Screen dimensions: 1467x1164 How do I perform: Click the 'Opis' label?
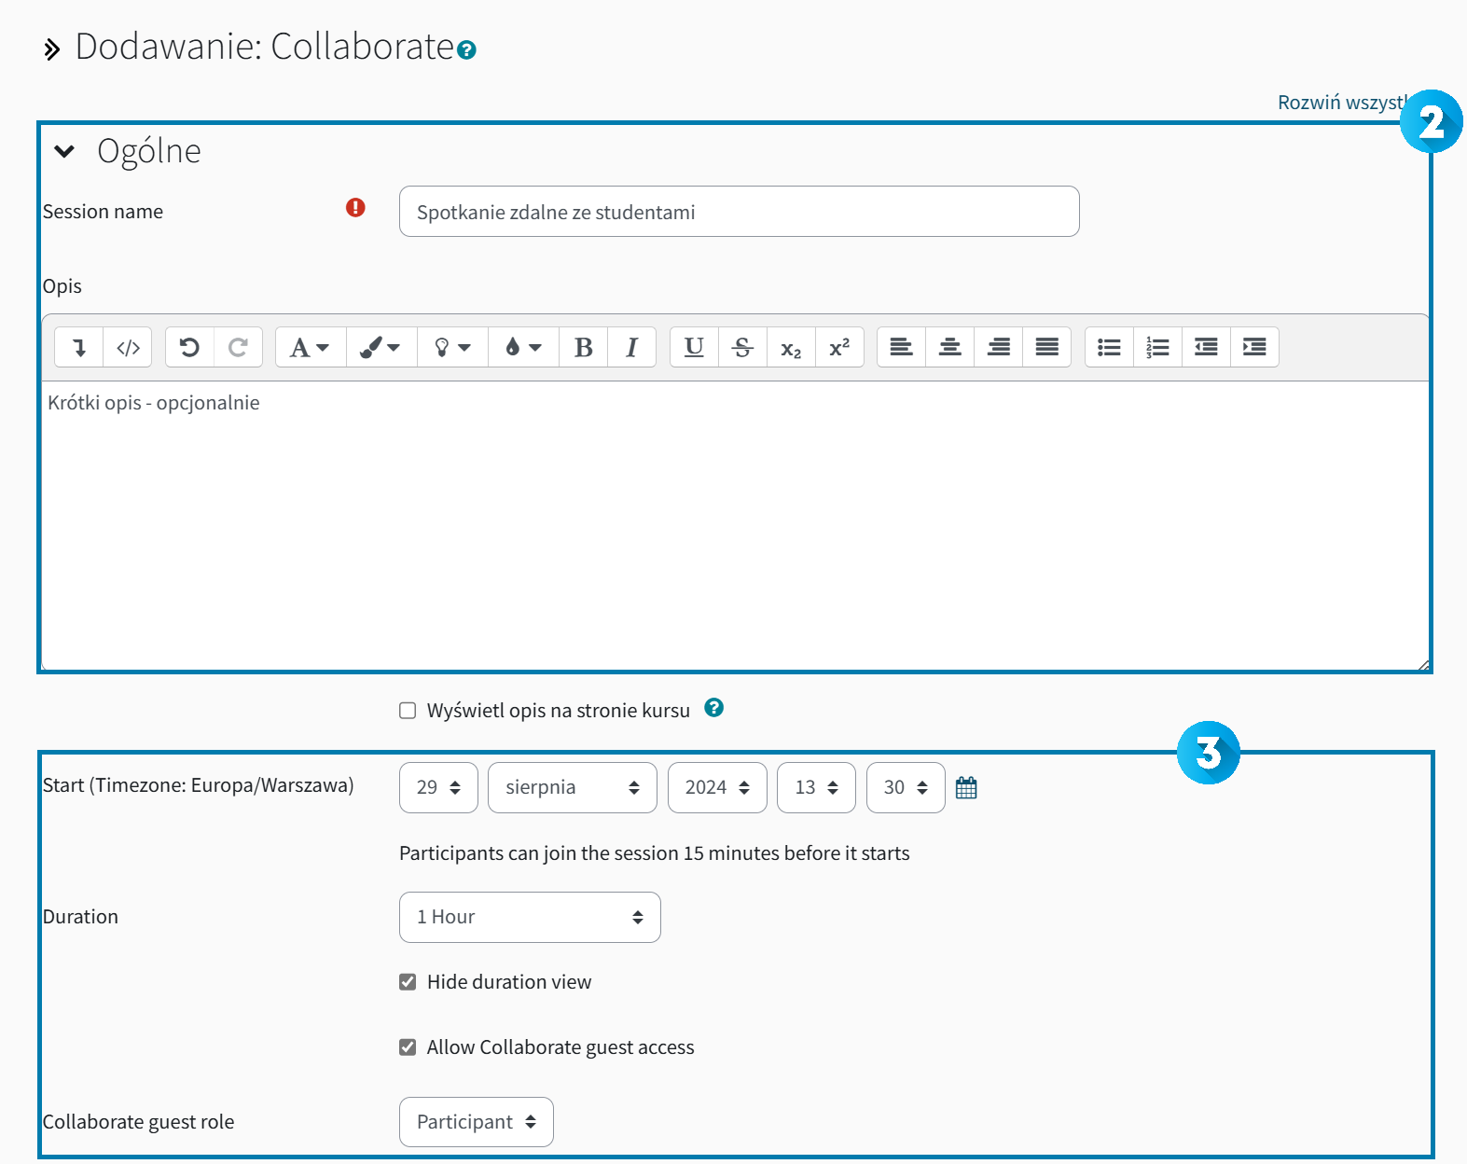62,286
